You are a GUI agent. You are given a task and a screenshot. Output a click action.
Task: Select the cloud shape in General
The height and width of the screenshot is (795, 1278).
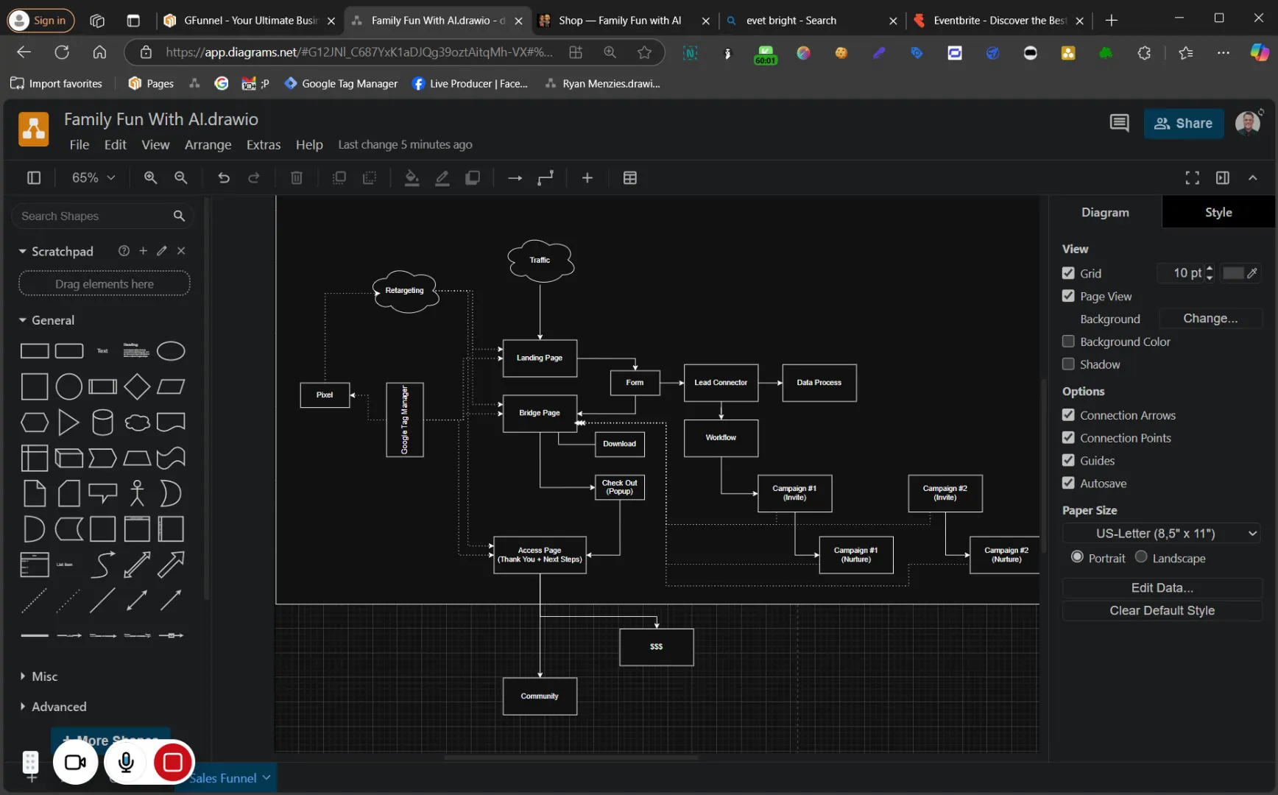(x=137, y=423)
